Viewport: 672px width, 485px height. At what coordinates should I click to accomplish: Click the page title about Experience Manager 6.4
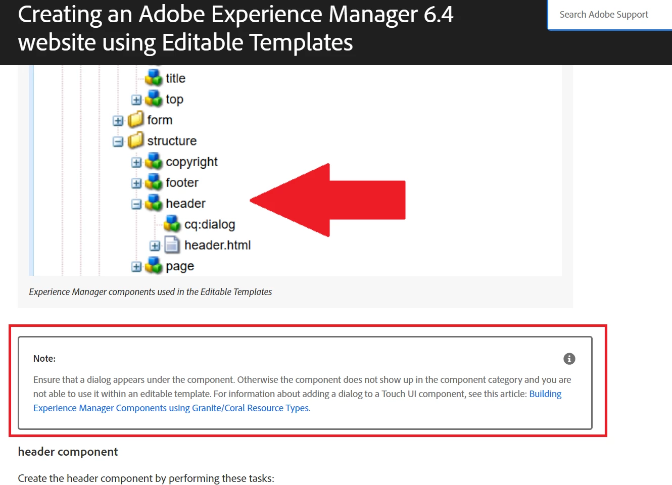tap(236, 28)
